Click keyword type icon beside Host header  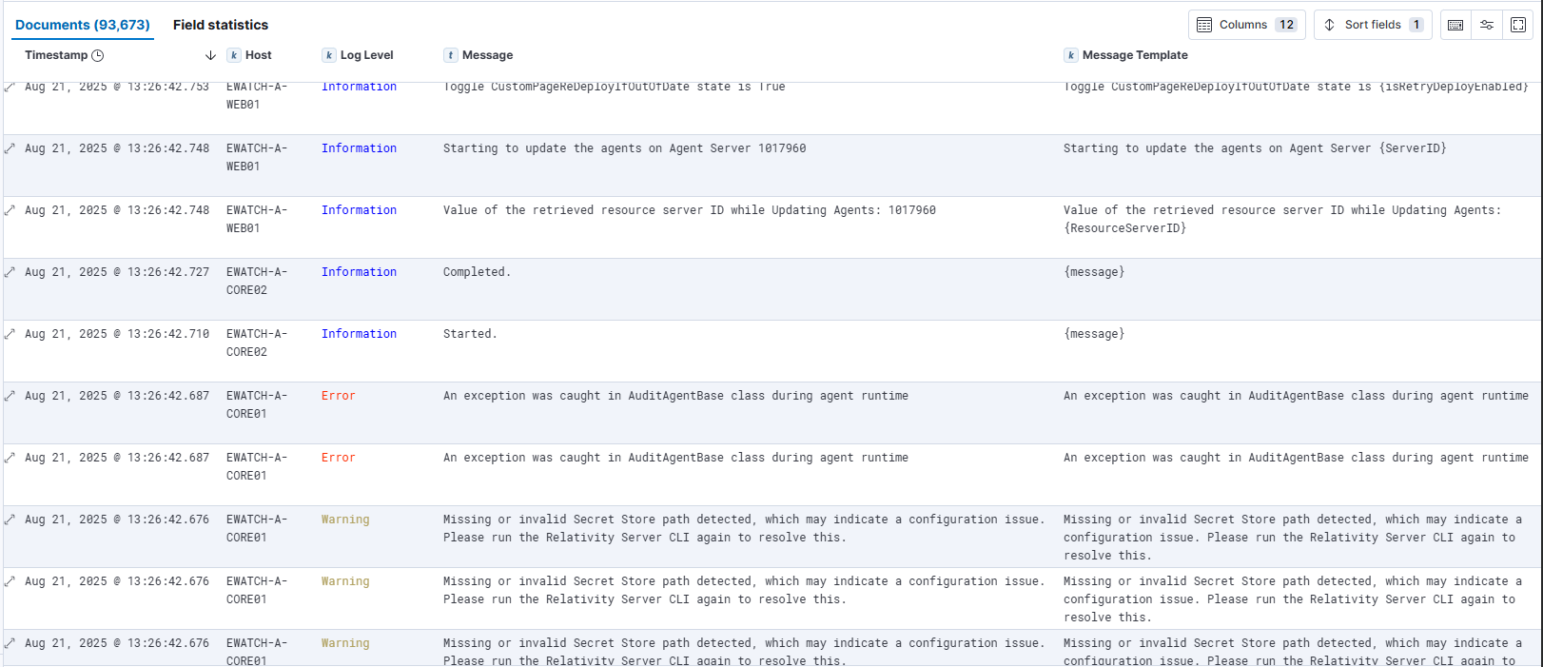(x=234, y=55)
